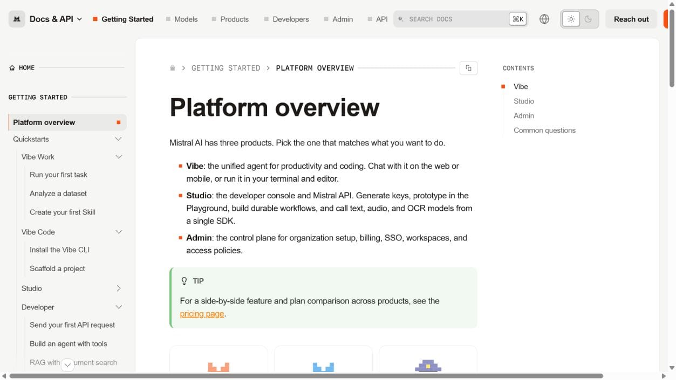Image resolution: width=676 pixels, height=380 pixels.
Task: Open Build an agent with tools
Action: (69, 344)
